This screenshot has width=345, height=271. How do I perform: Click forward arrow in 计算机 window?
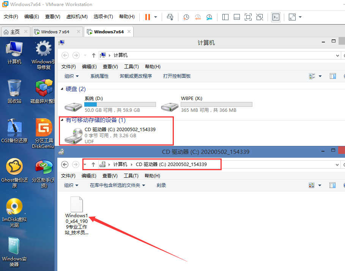[x=76, y=55]
